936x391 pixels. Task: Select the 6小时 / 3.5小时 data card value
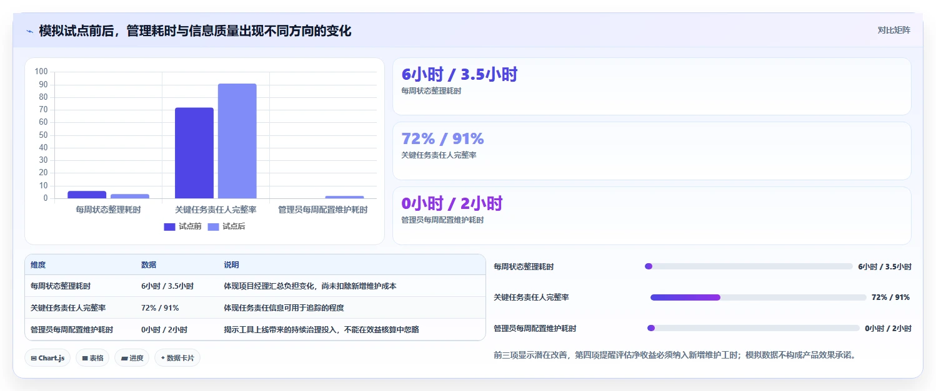point(459,75)
